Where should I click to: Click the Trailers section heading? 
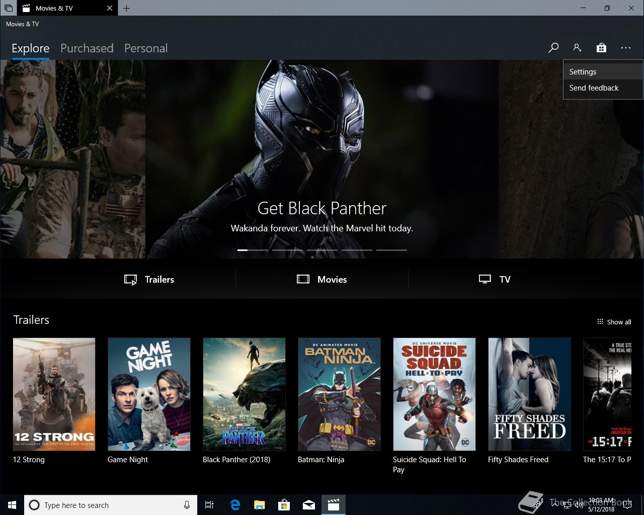point(31,320)
